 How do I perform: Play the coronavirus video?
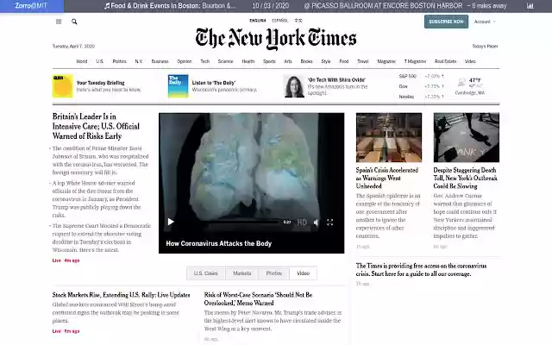point(171,222)
